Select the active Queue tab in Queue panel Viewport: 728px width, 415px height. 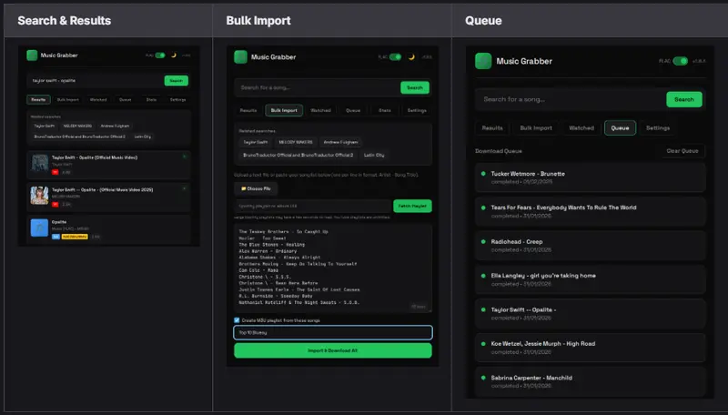(x=621, y=128)
